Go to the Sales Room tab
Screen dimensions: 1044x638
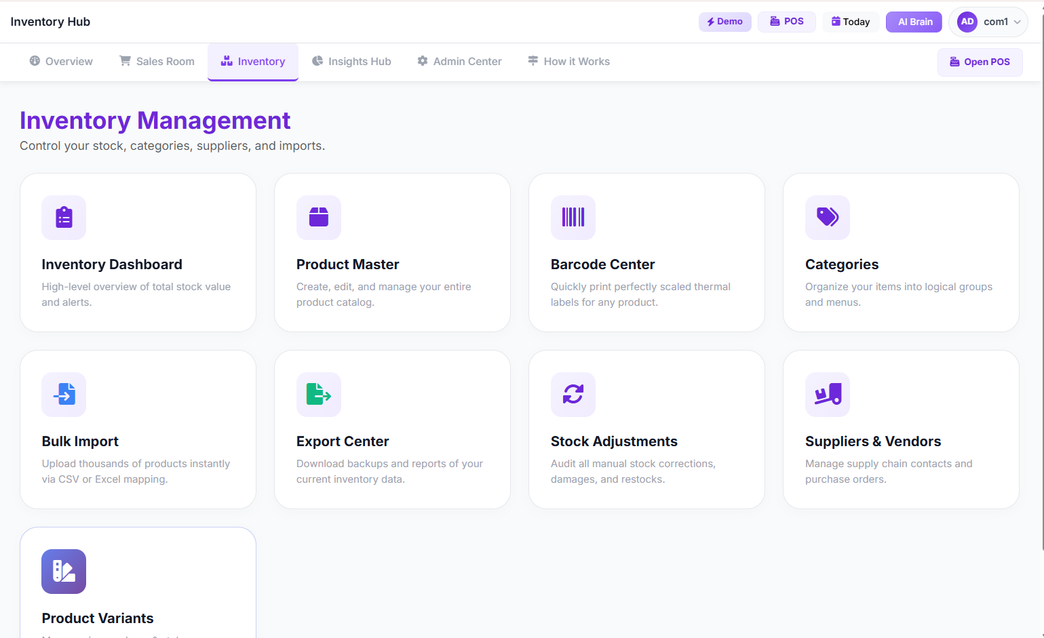[x=157, y=62]
